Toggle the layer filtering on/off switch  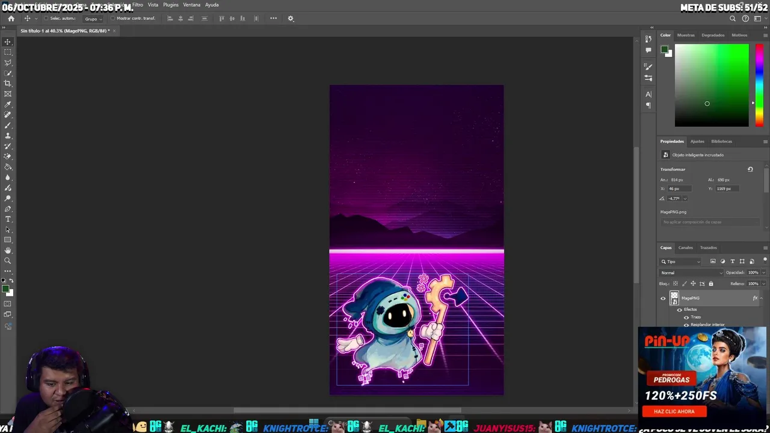(x=765, y=260)
